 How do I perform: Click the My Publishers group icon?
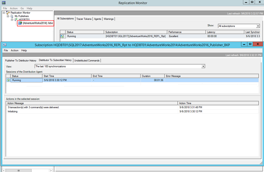pos(12,16)
